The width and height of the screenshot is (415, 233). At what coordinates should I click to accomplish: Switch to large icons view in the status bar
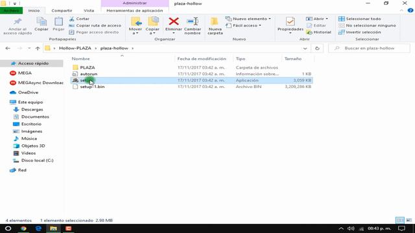pos(409,220)
